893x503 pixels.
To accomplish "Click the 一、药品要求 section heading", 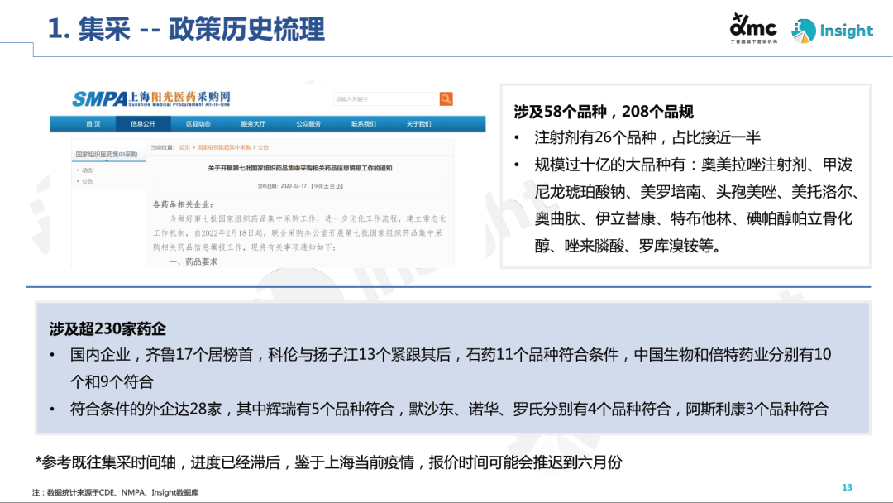I will click(x=193, y=261).
